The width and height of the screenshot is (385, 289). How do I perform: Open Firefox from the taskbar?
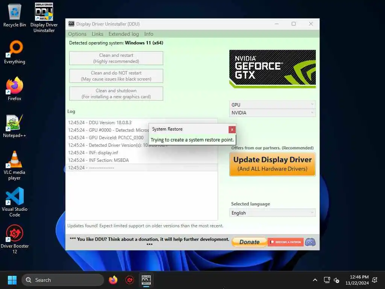click(x=113, y=280)
